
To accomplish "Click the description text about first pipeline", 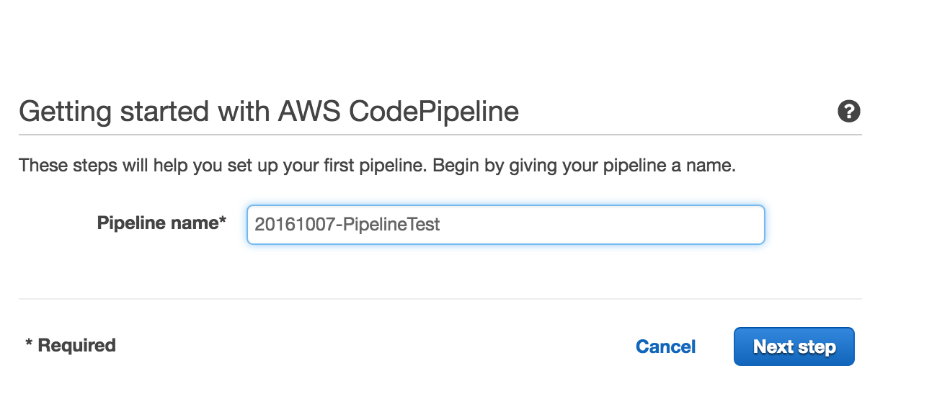I will click(x=377, y=166).
